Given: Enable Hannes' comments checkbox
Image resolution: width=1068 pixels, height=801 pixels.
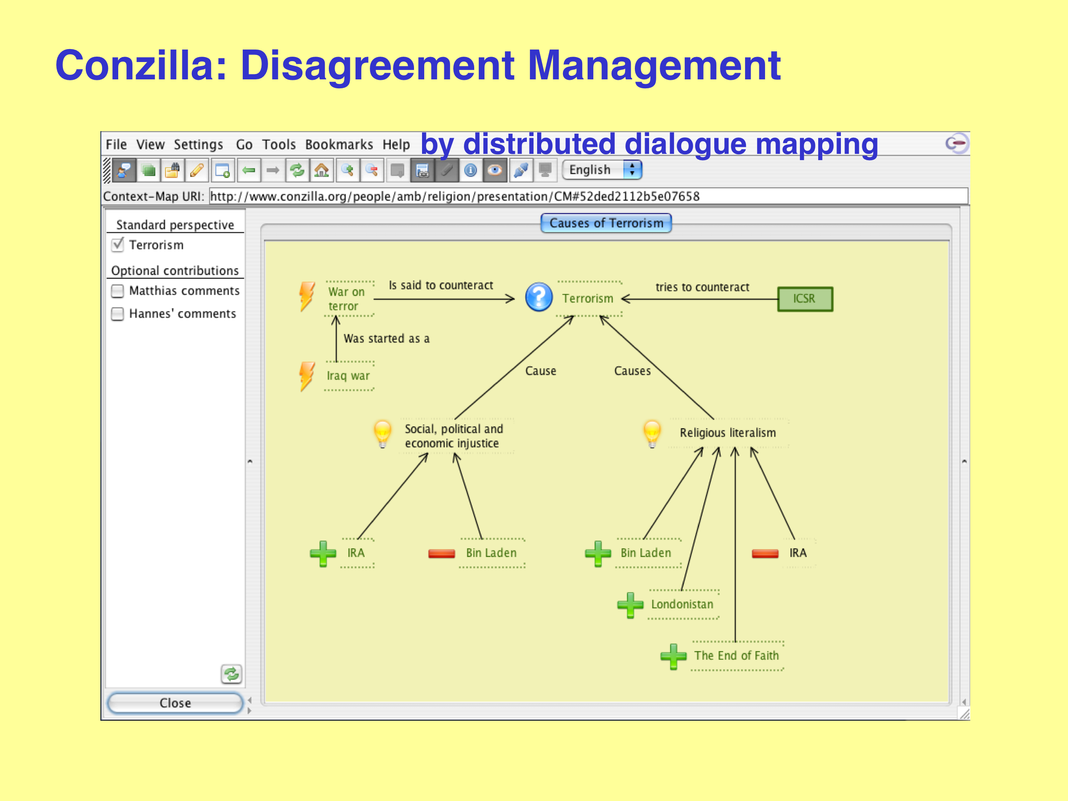Looking at the screenshot, I should [117, 314].
